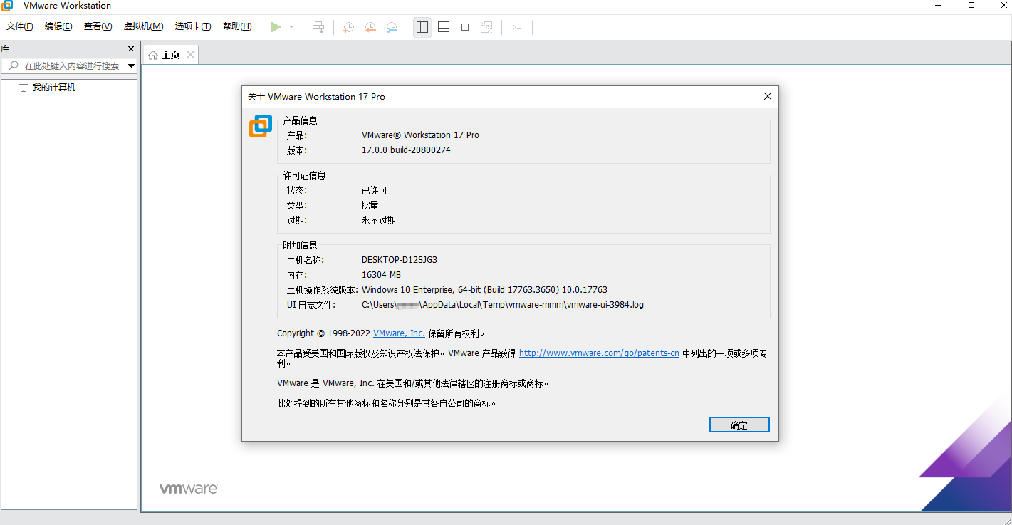Image resolution: width=1012 pixels, height=525 pixels.
Task: Click the 确定 button
Action: (739, 425)
